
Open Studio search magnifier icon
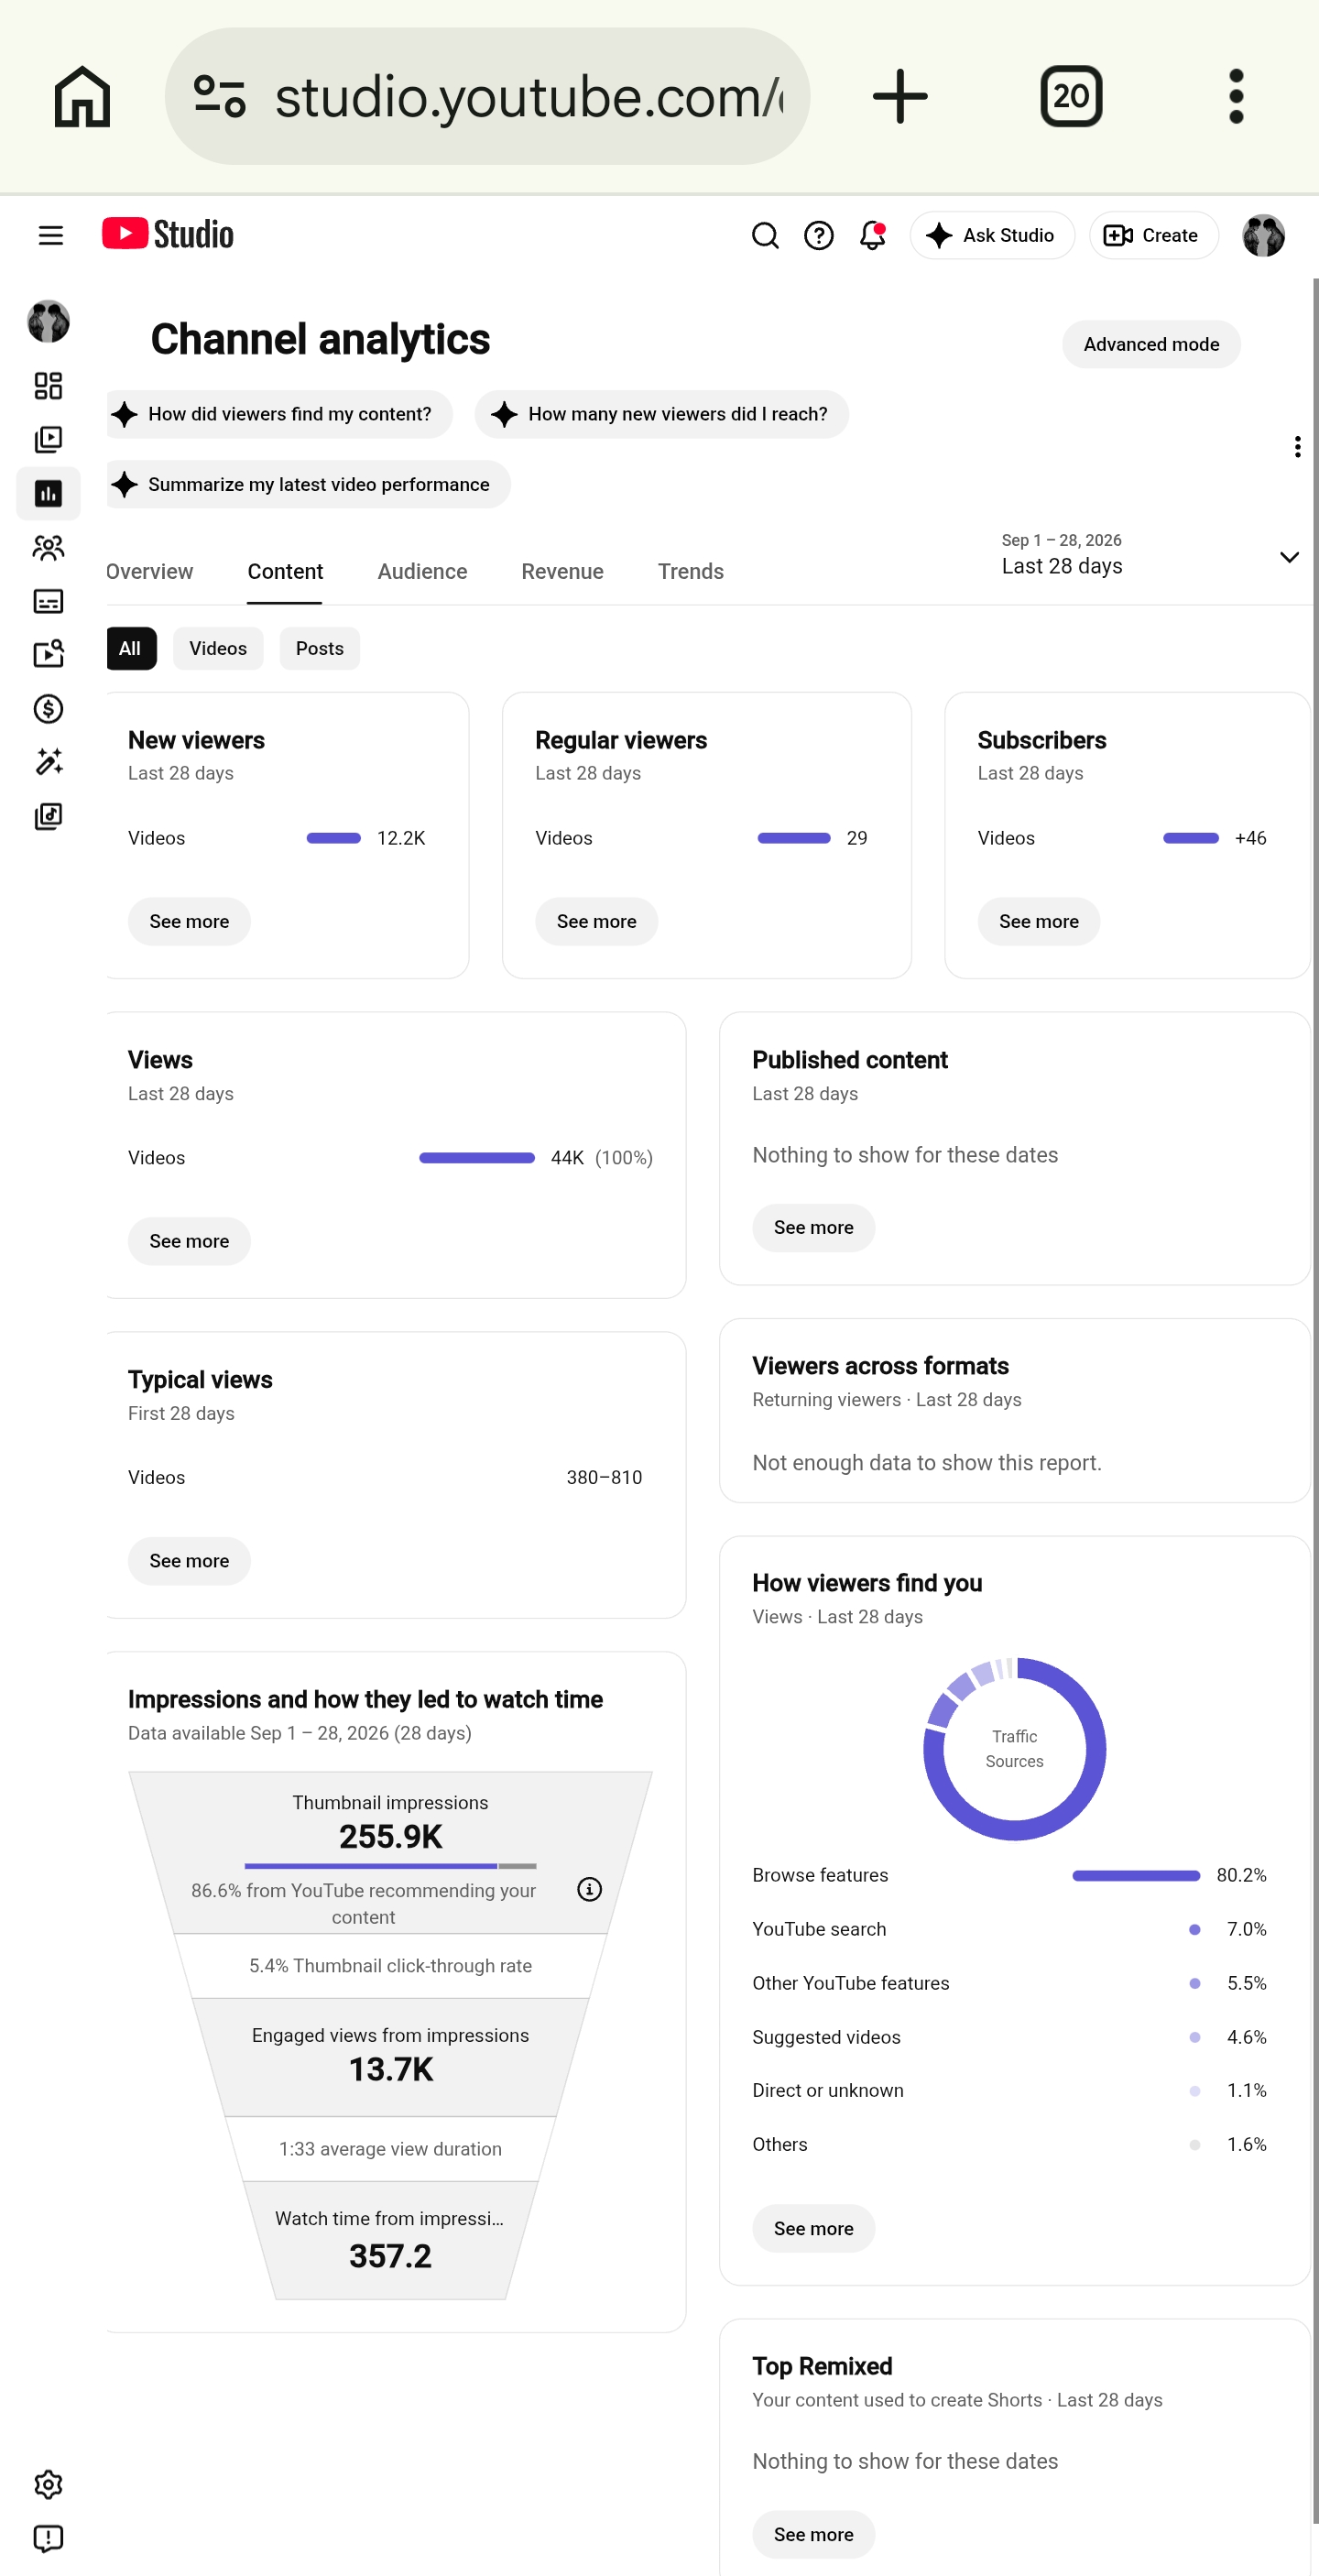(765, 235)
